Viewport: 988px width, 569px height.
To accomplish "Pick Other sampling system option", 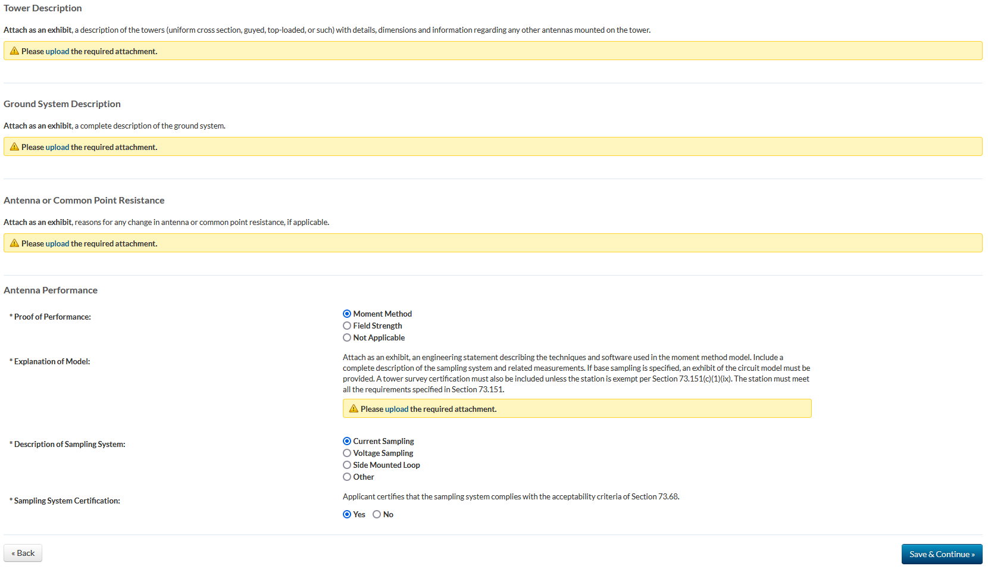I will (x=347, y=477).
